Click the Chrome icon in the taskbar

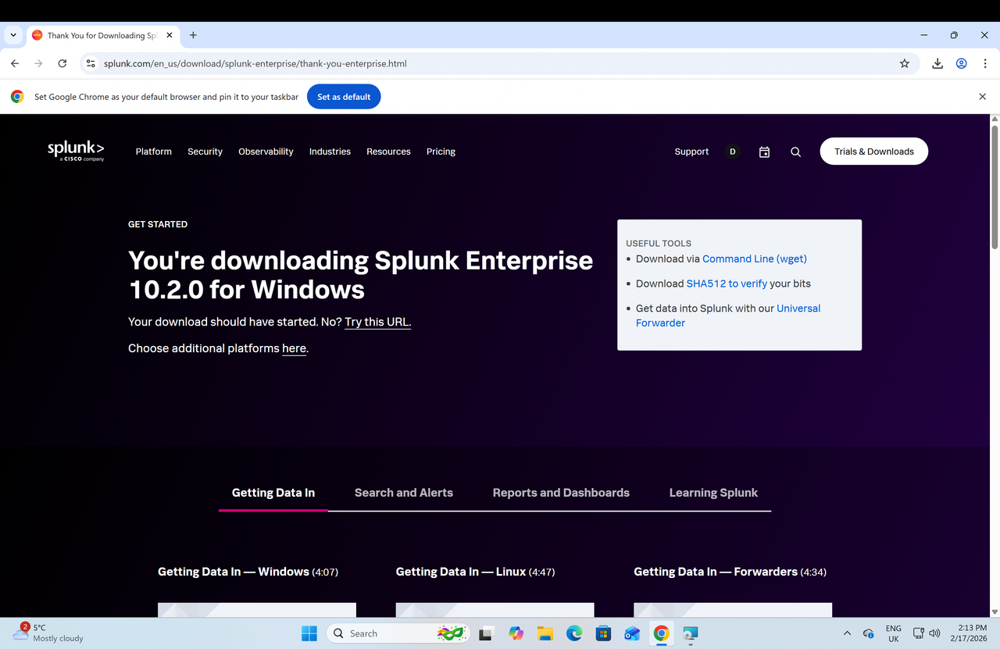[x=662, y=633]
